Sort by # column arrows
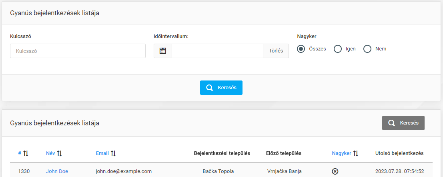 26,153
